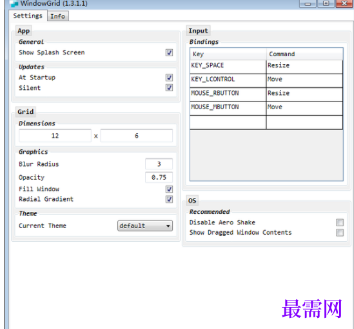Image resolution: width=354 pixels, height=329 pixels.
Task: Click the Command column header
Action: (305, 54)
